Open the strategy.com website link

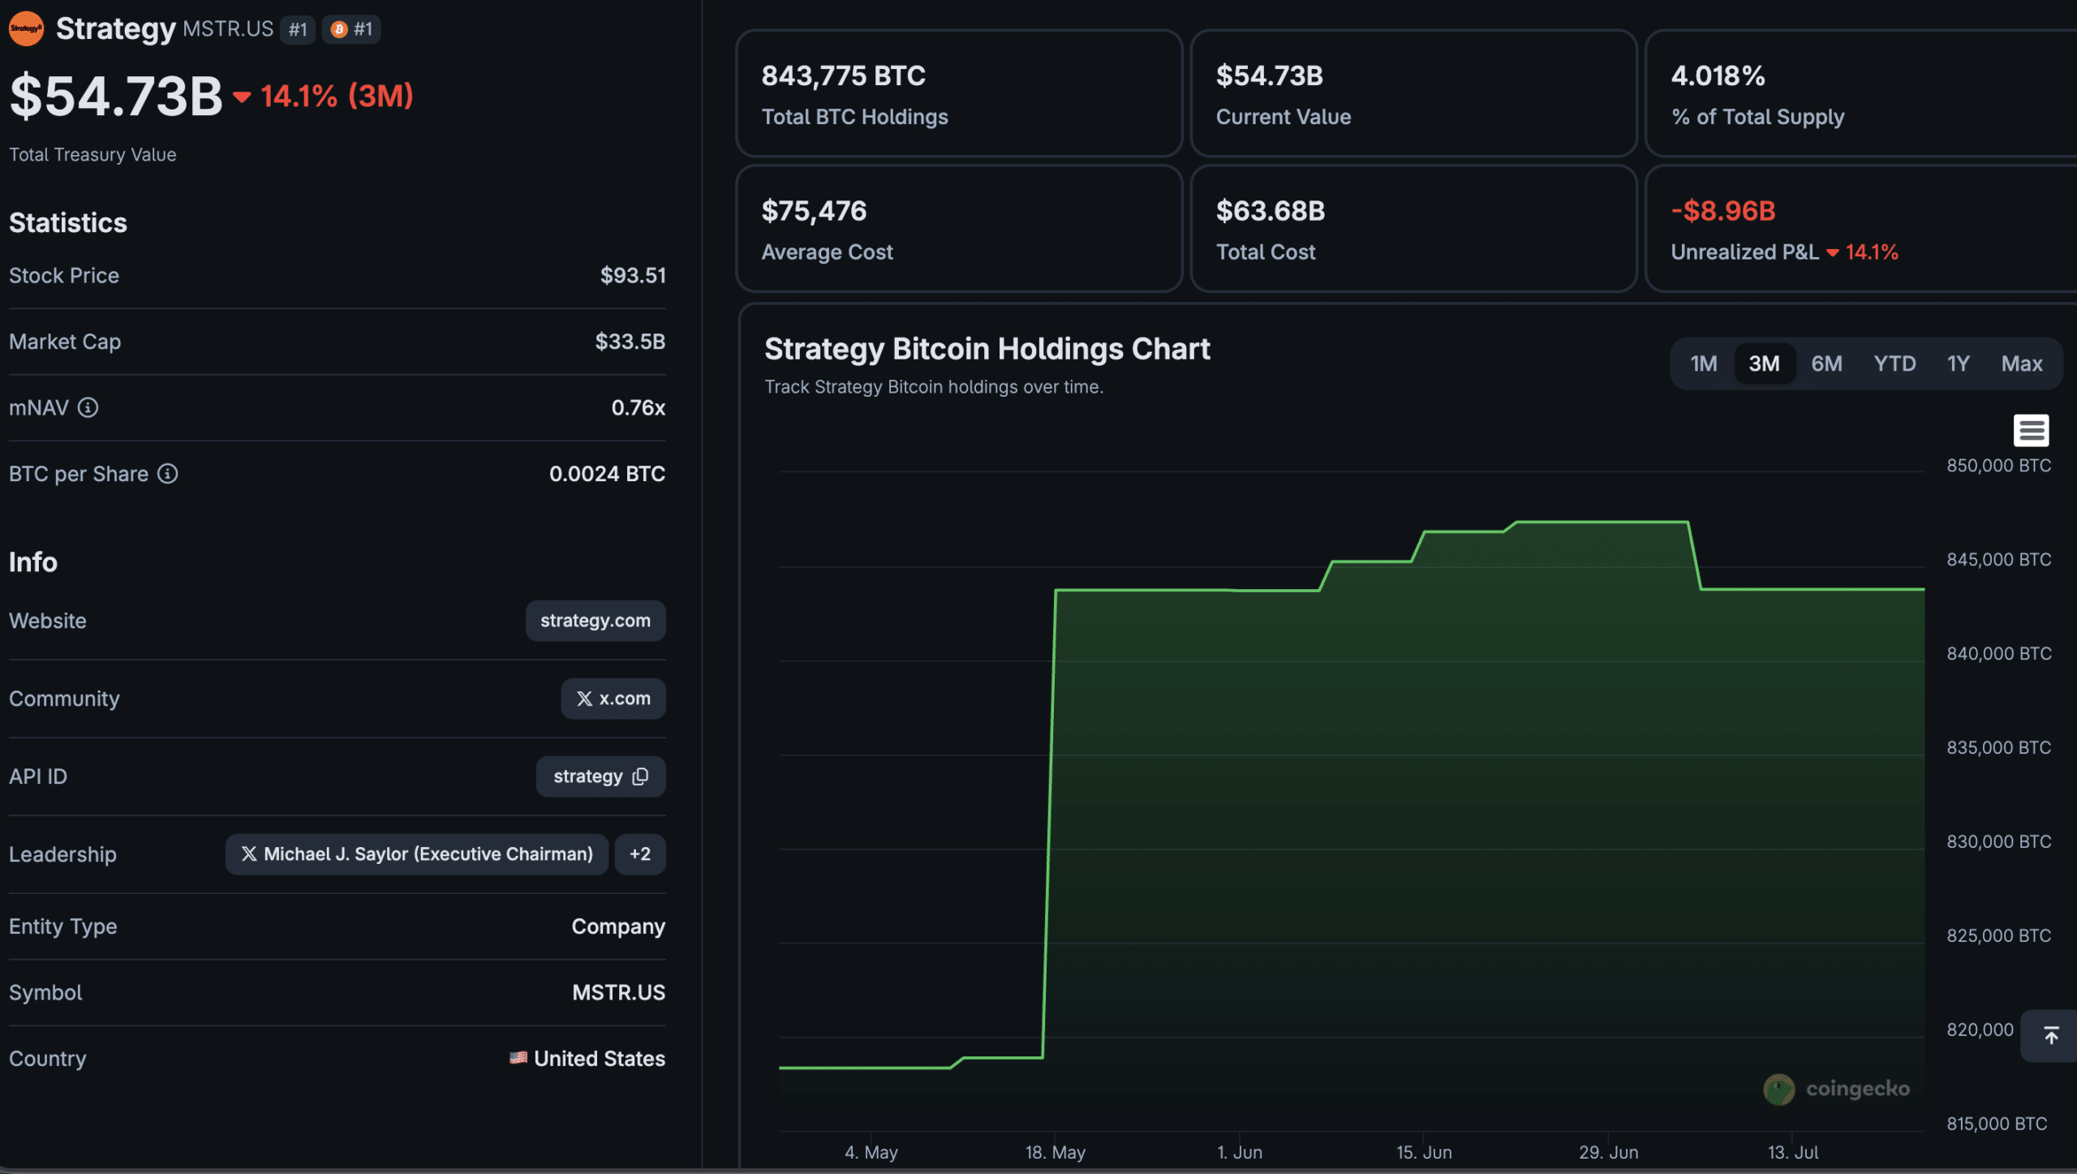[x=596, y=621]
